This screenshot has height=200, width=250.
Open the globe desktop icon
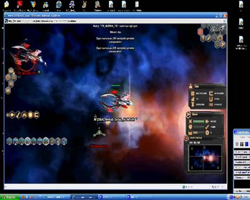(59, 6)
